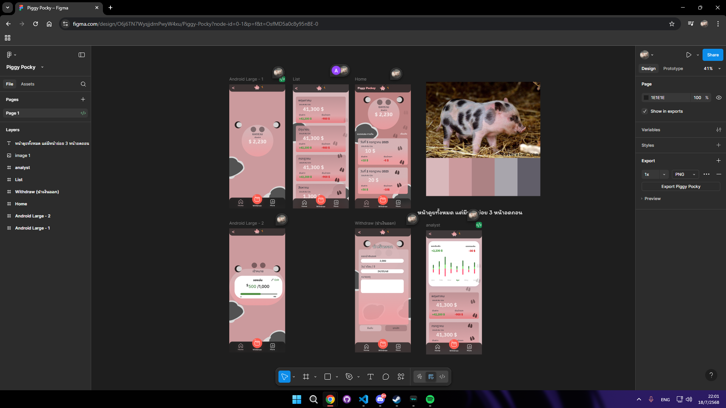726x408 pixels.
Task: Open export format PNG dropdown
Action: tap(685, 174)
